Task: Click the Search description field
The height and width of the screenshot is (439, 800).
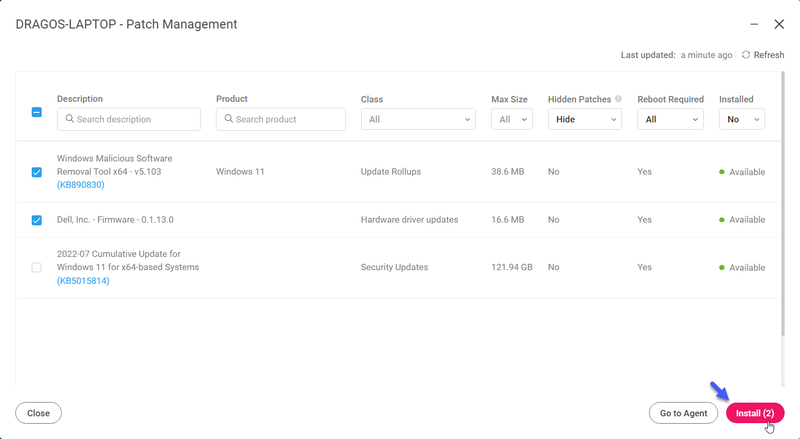Action: point(129,119)
